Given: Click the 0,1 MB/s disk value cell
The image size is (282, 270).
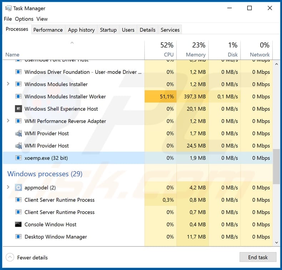Looking at the screenshot, I should (225, 96).
